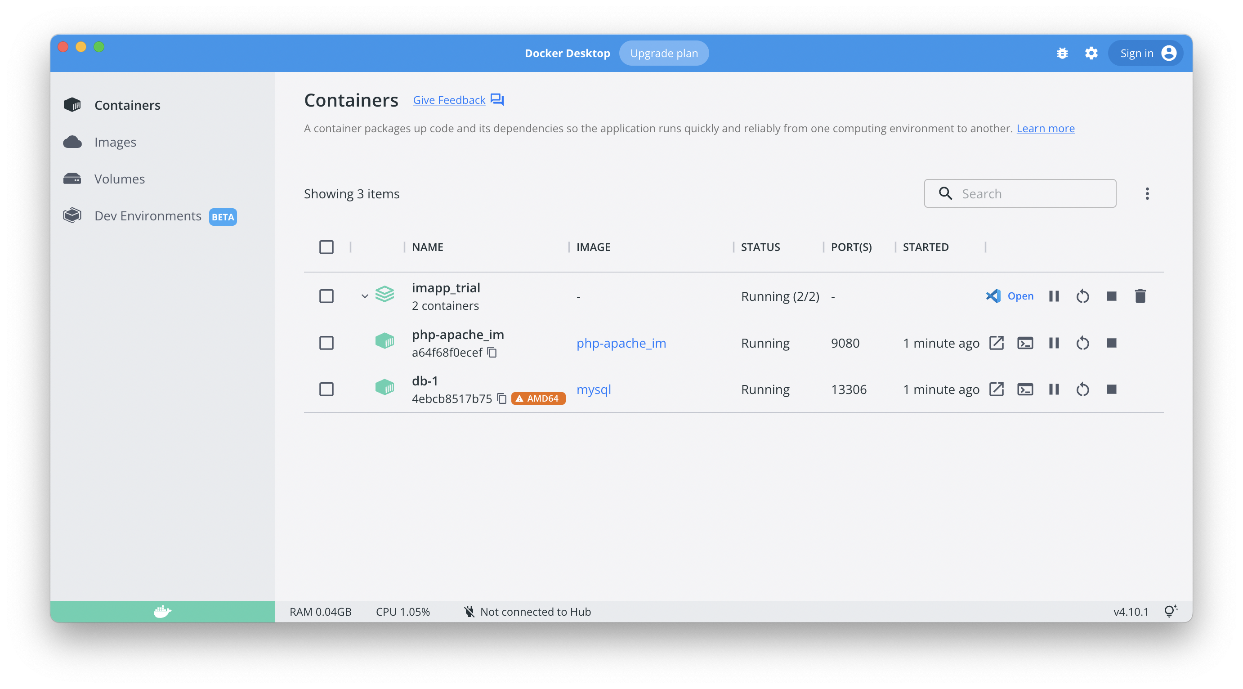Click port 13306 for db-1
This screenshot has height=689, width=1243.
click(x=848, y=389)
